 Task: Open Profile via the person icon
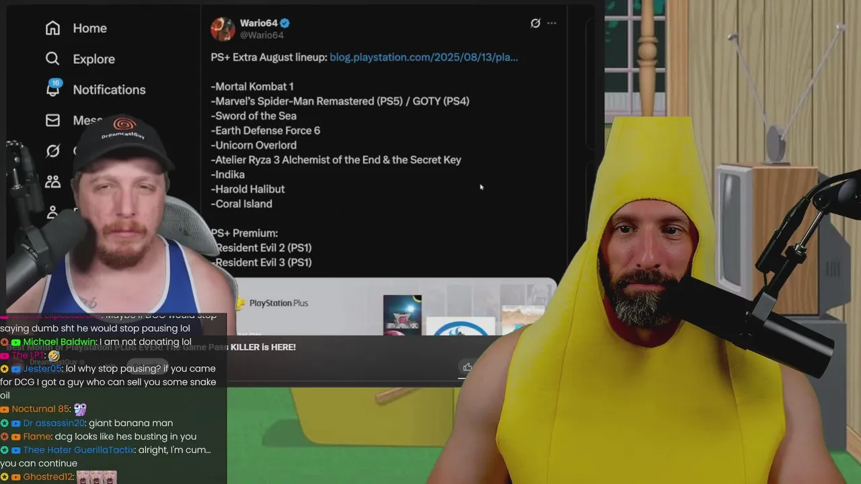click(52, 212)
